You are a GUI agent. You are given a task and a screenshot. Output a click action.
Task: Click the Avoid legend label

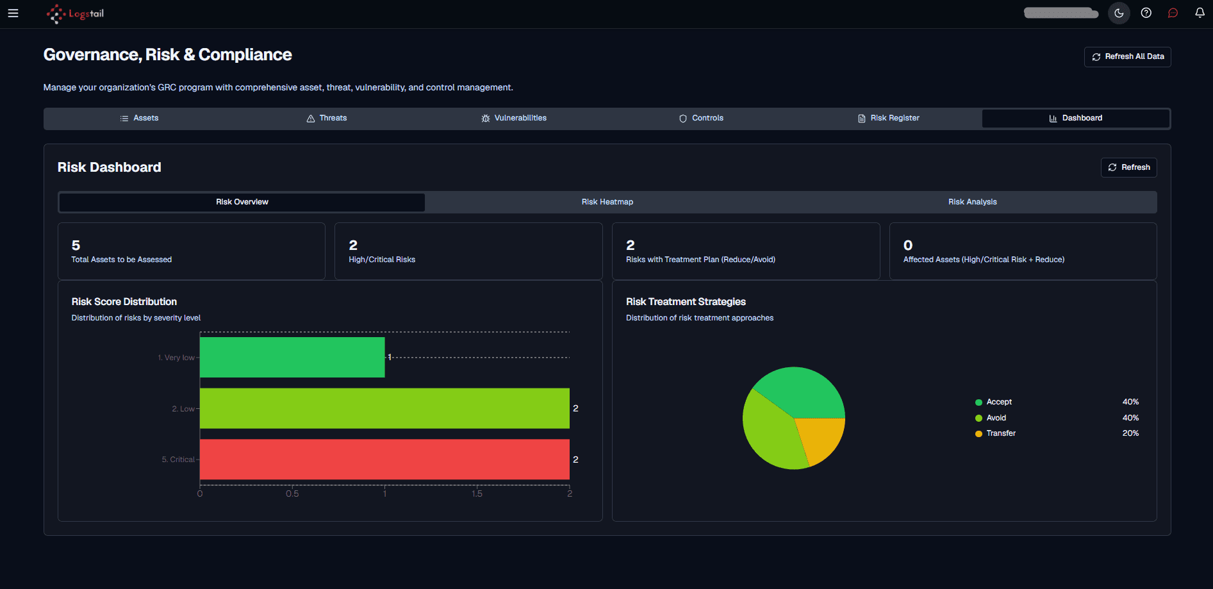pos(996,418)
